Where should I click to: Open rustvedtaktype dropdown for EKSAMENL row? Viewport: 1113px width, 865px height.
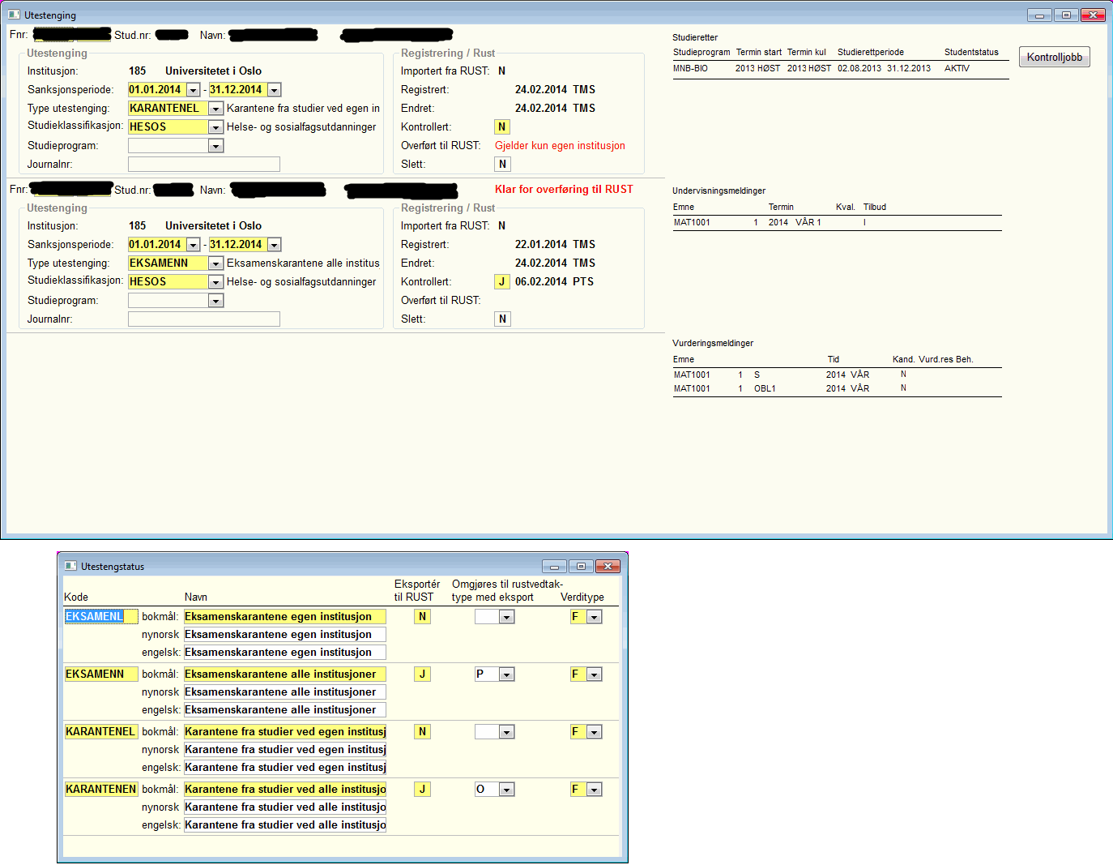pyautogui.click(x=506, y=618)
